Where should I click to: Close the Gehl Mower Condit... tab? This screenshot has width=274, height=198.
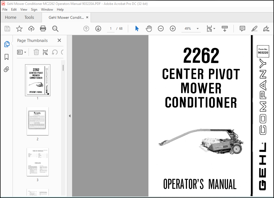[87, 17]
